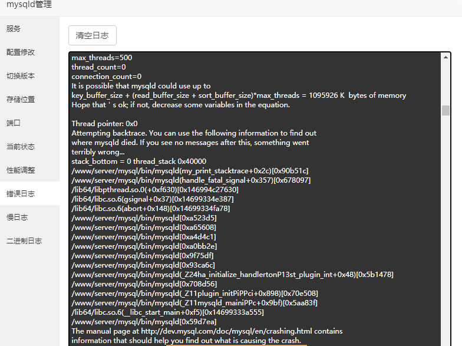Click the mysqld管理 window title
Screen dimensions: 462x346
(x=29, y=4)
